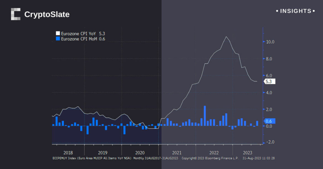
Task: Click the blue Eurozone CPI MoM legend swatch
Action: [x=58, y=39]
